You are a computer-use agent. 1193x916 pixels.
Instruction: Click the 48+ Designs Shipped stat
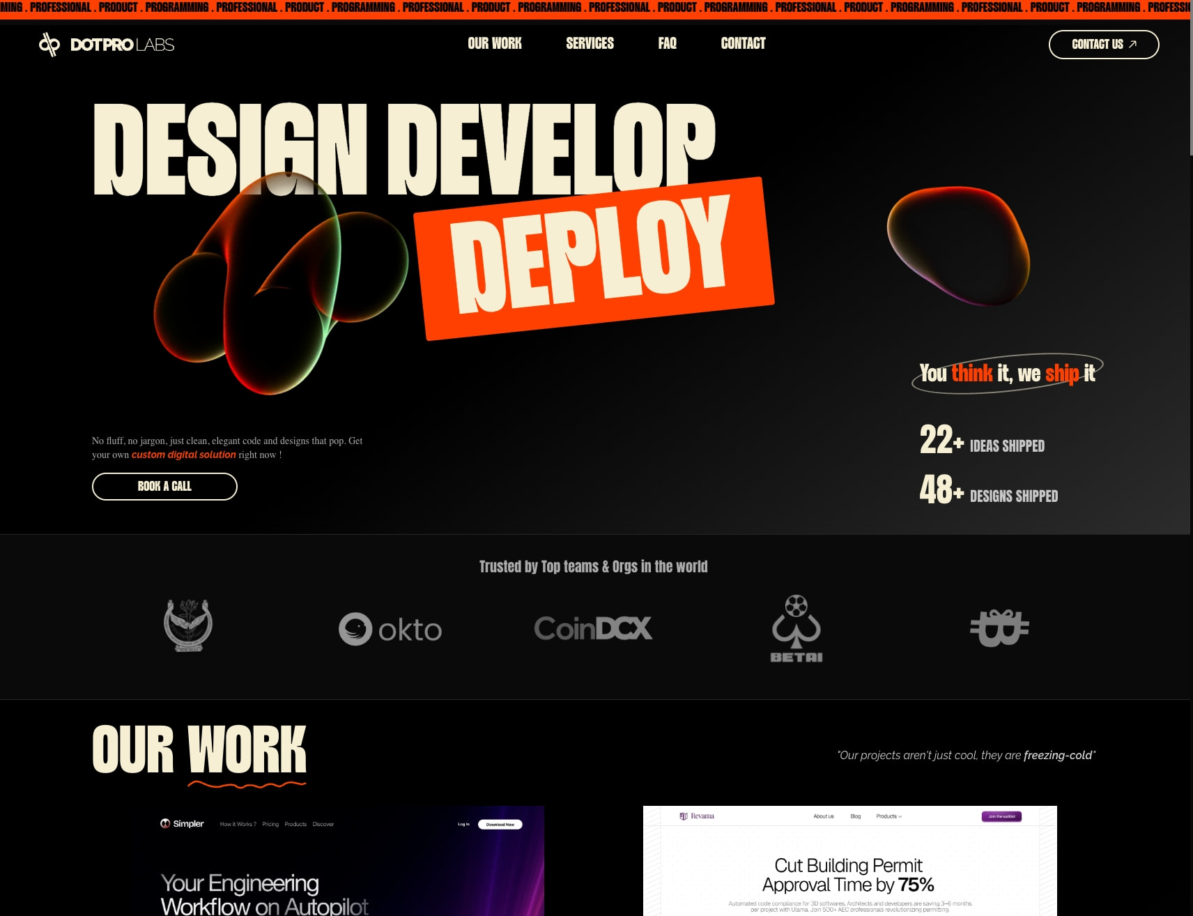(988, 490)
